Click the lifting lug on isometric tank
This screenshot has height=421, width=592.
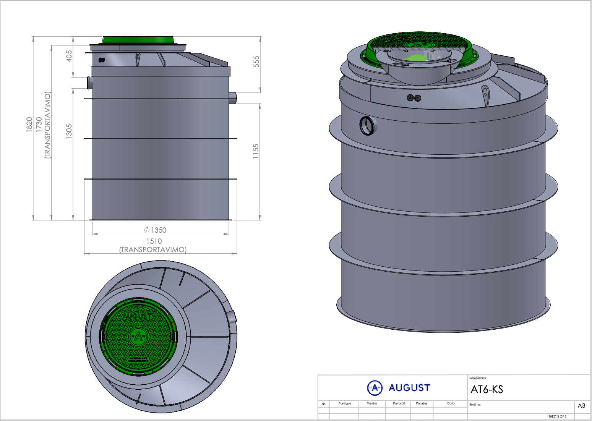pos(485,96)
